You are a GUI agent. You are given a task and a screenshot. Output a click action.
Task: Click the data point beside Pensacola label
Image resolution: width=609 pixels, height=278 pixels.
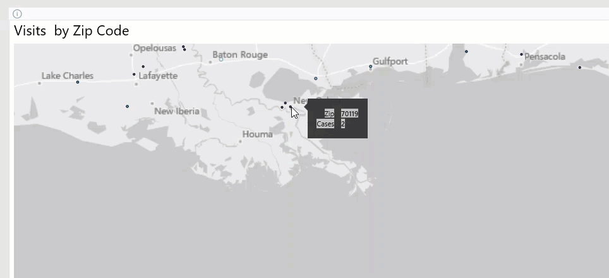[521, 54]
